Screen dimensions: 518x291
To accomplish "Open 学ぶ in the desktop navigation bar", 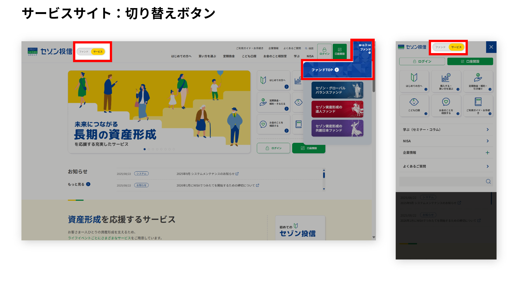I will tap(297, 56).
